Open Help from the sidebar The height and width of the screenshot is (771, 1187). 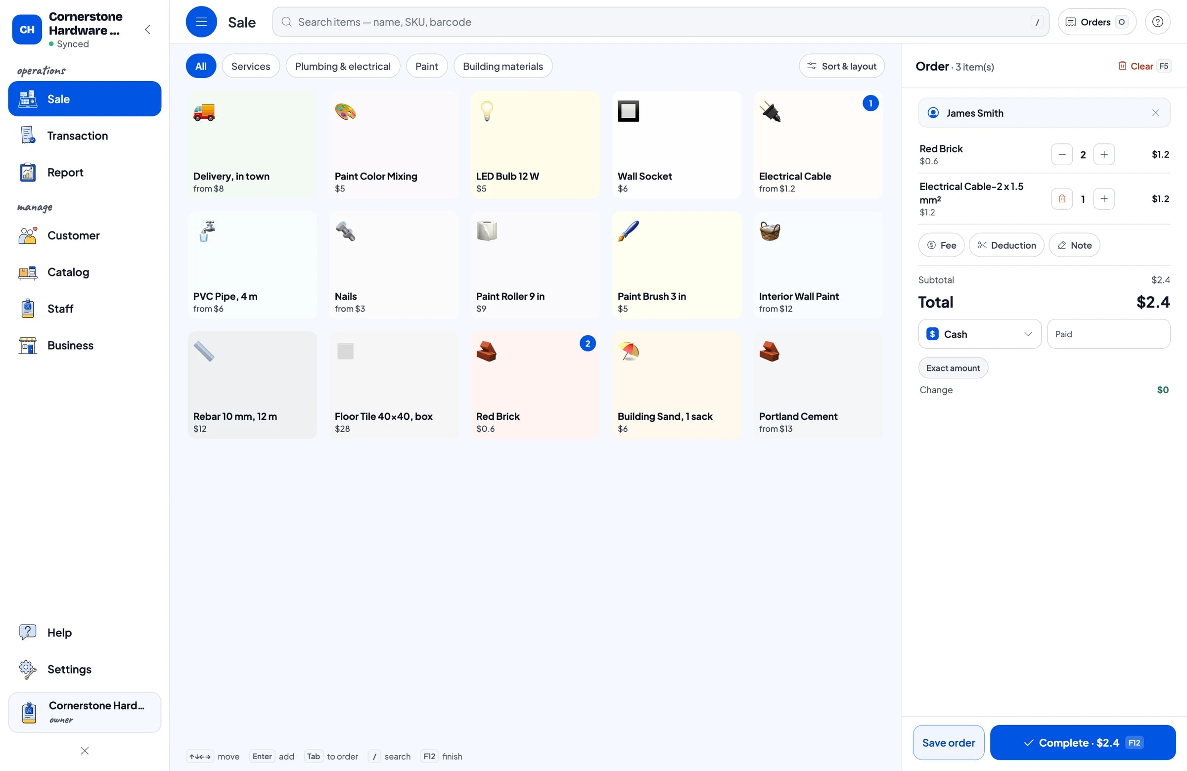click(x=85, y=633)
